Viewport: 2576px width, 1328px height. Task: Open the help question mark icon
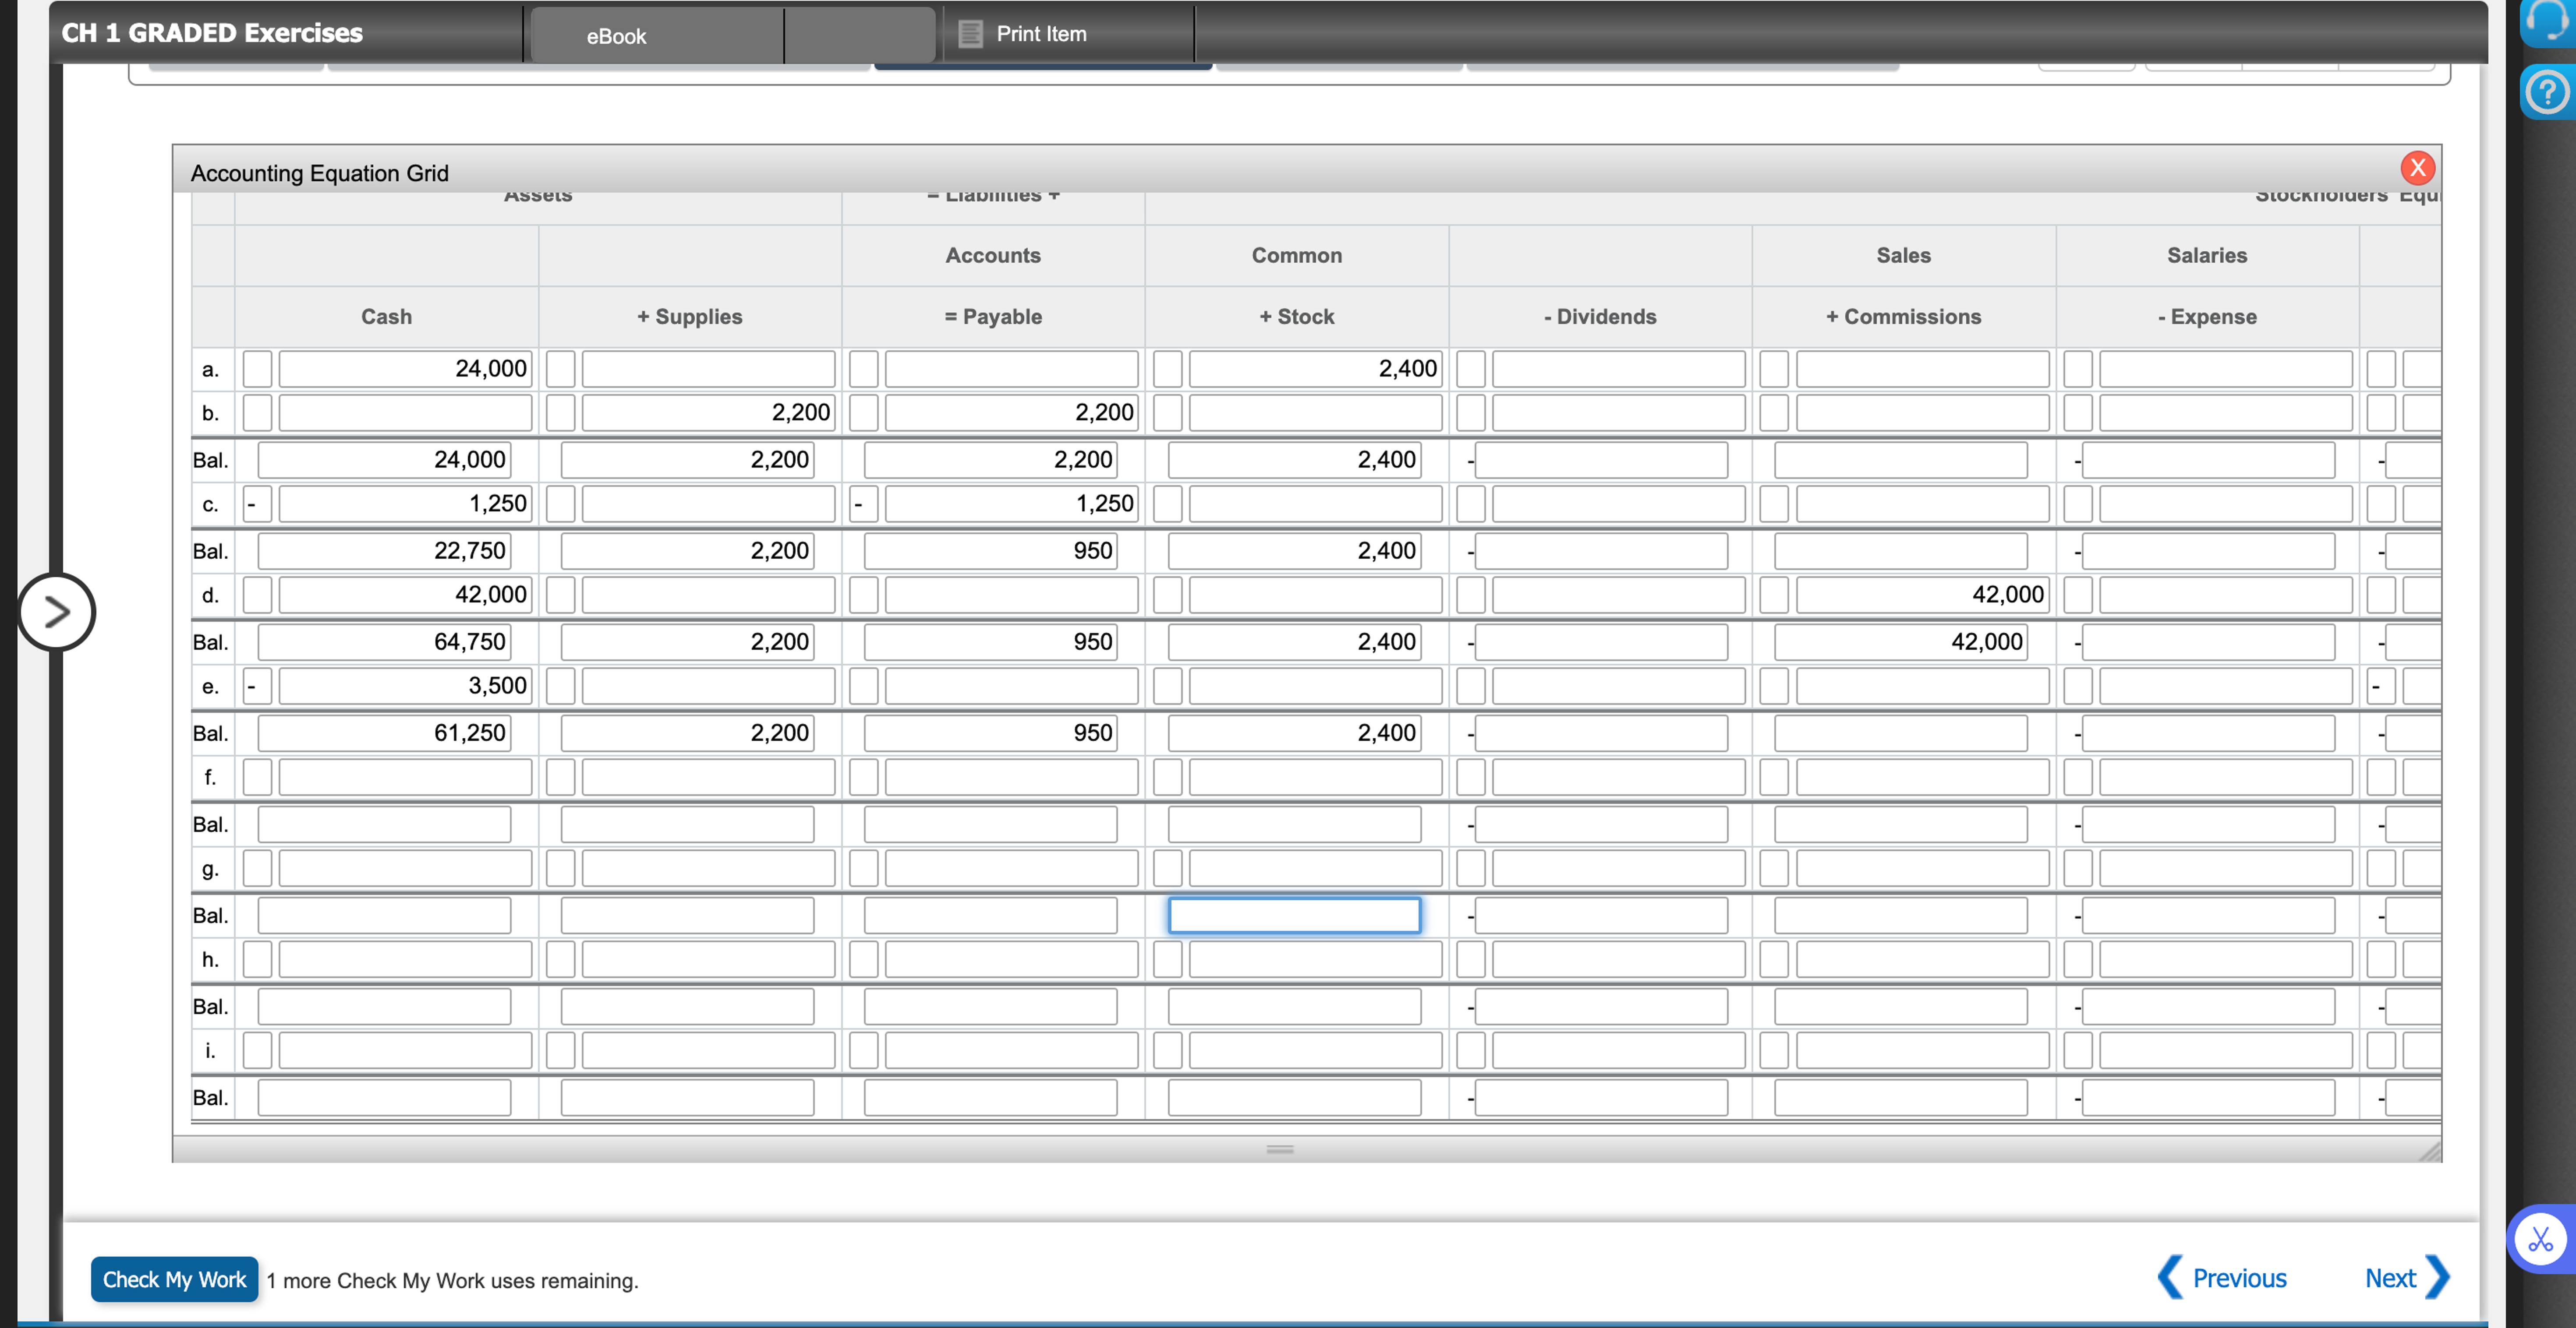[x=2546, y=93]
